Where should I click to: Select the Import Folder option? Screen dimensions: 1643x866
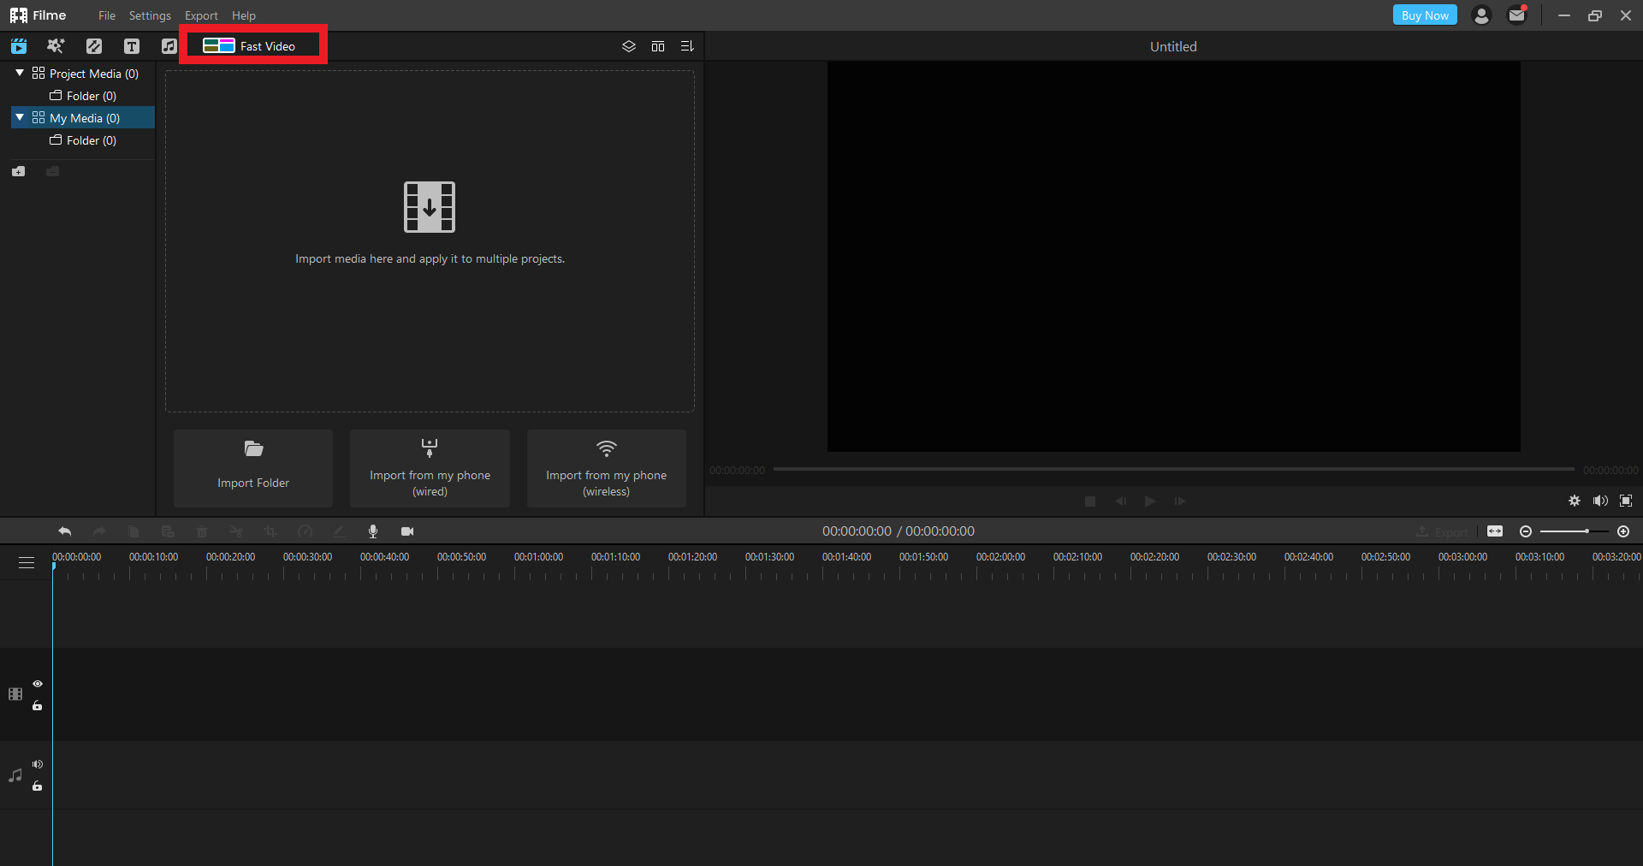[x=252, y=468]
